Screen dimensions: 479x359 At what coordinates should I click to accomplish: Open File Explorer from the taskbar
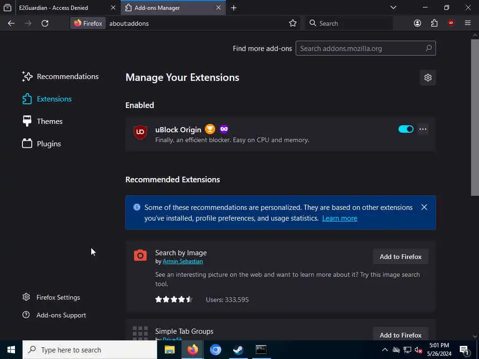click(x=169, y=350)
